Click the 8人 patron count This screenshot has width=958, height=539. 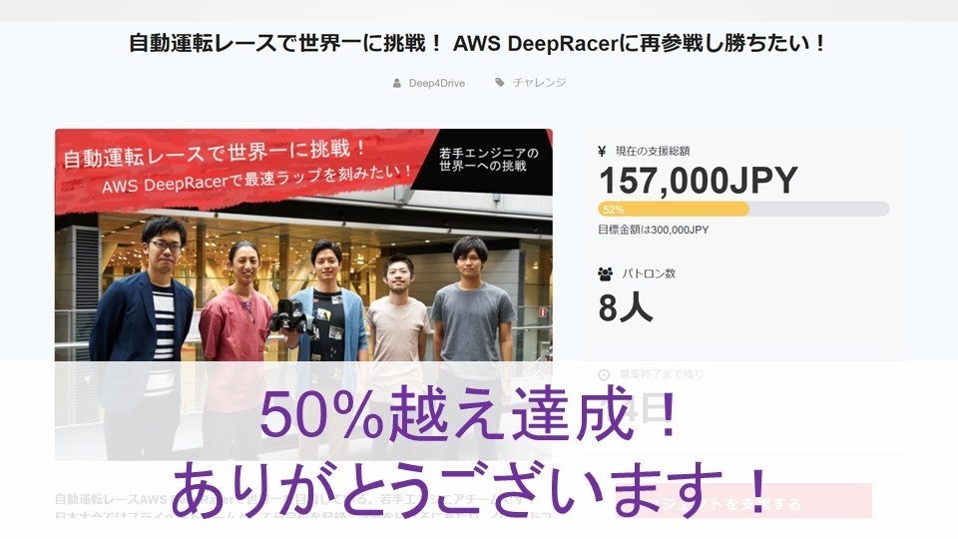626,307
